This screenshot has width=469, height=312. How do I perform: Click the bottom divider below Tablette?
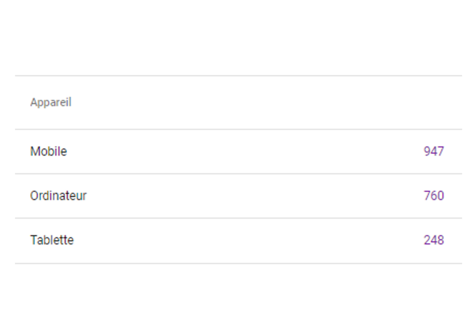238,263
